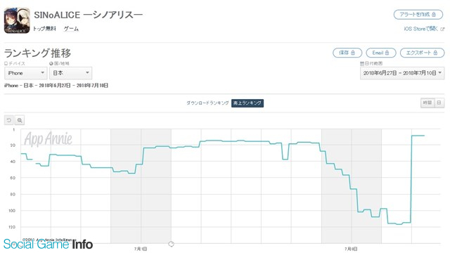Screen dimensions: 450x253
Task: Switch chart granularity to 日
Action: (x=439, y=103)
